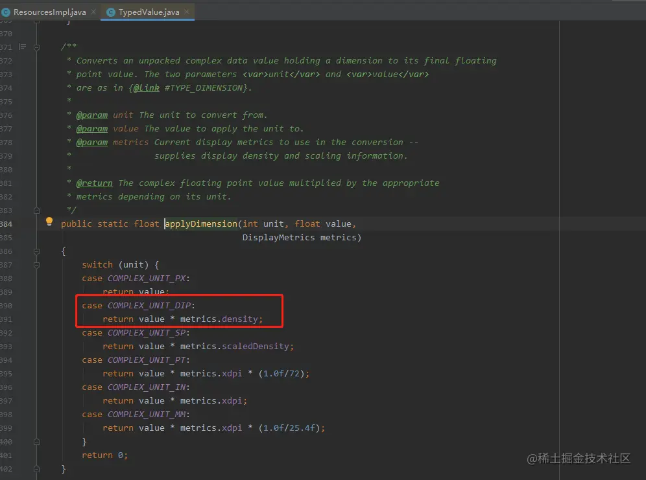Close the ResourcesImpl.java tab
The height and width of the screenshot is (480, 646).
click(x=93, y=12)
